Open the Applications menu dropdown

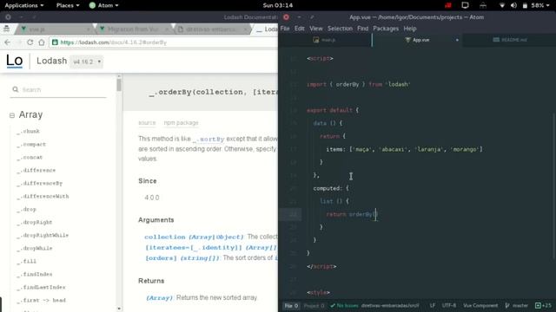(x=24, y=5)
